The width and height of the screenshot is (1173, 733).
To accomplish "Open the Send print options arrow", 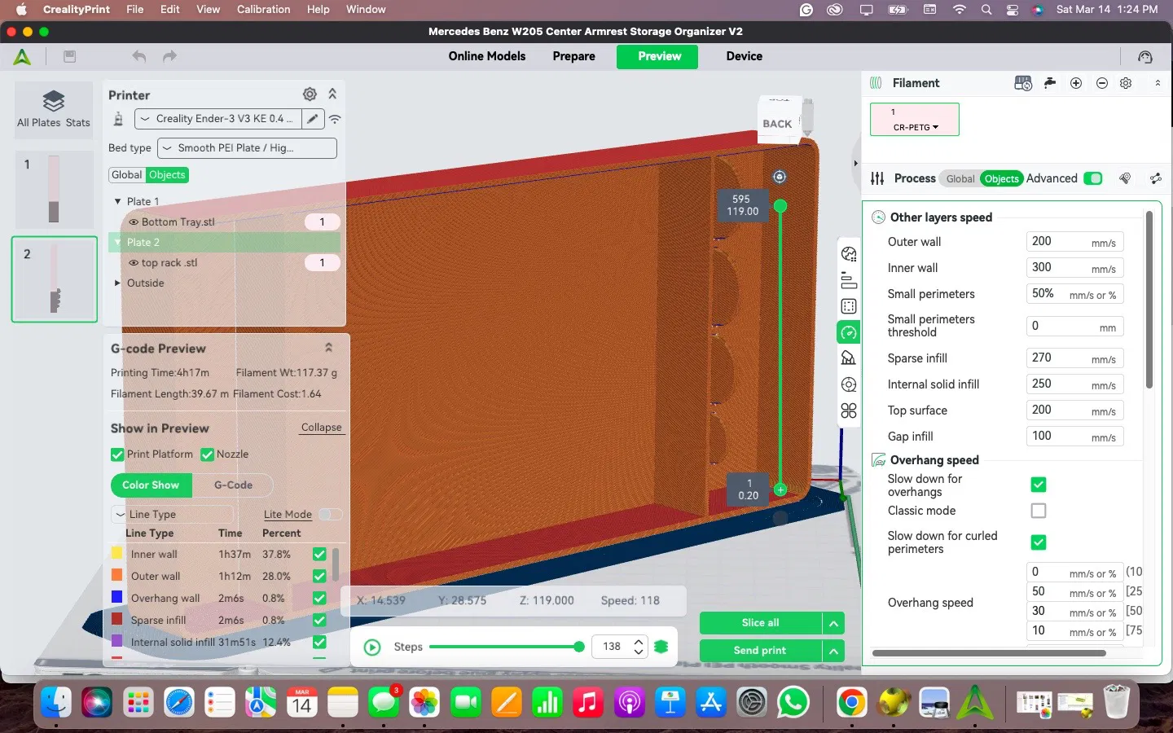I will pos(833,651).
